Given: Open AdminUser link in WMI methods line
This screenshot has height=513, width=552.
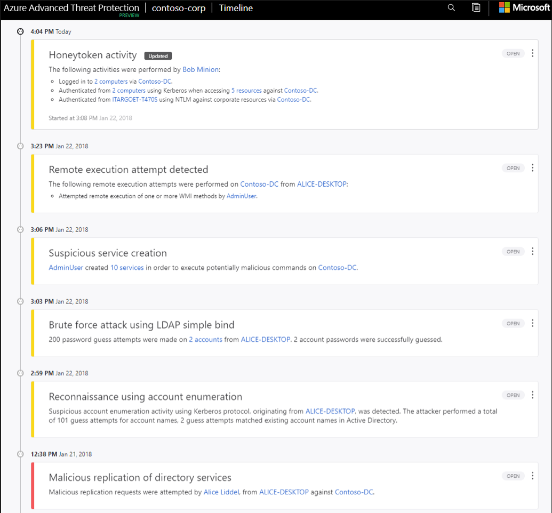Looking at the screenshot, I should pyautogui.click(x=241, y=196).
